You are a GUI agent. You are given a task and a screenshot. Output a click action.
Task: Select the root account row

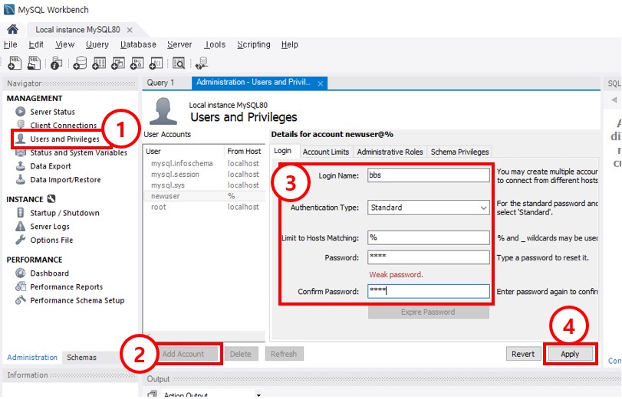(x=204, y=207)
